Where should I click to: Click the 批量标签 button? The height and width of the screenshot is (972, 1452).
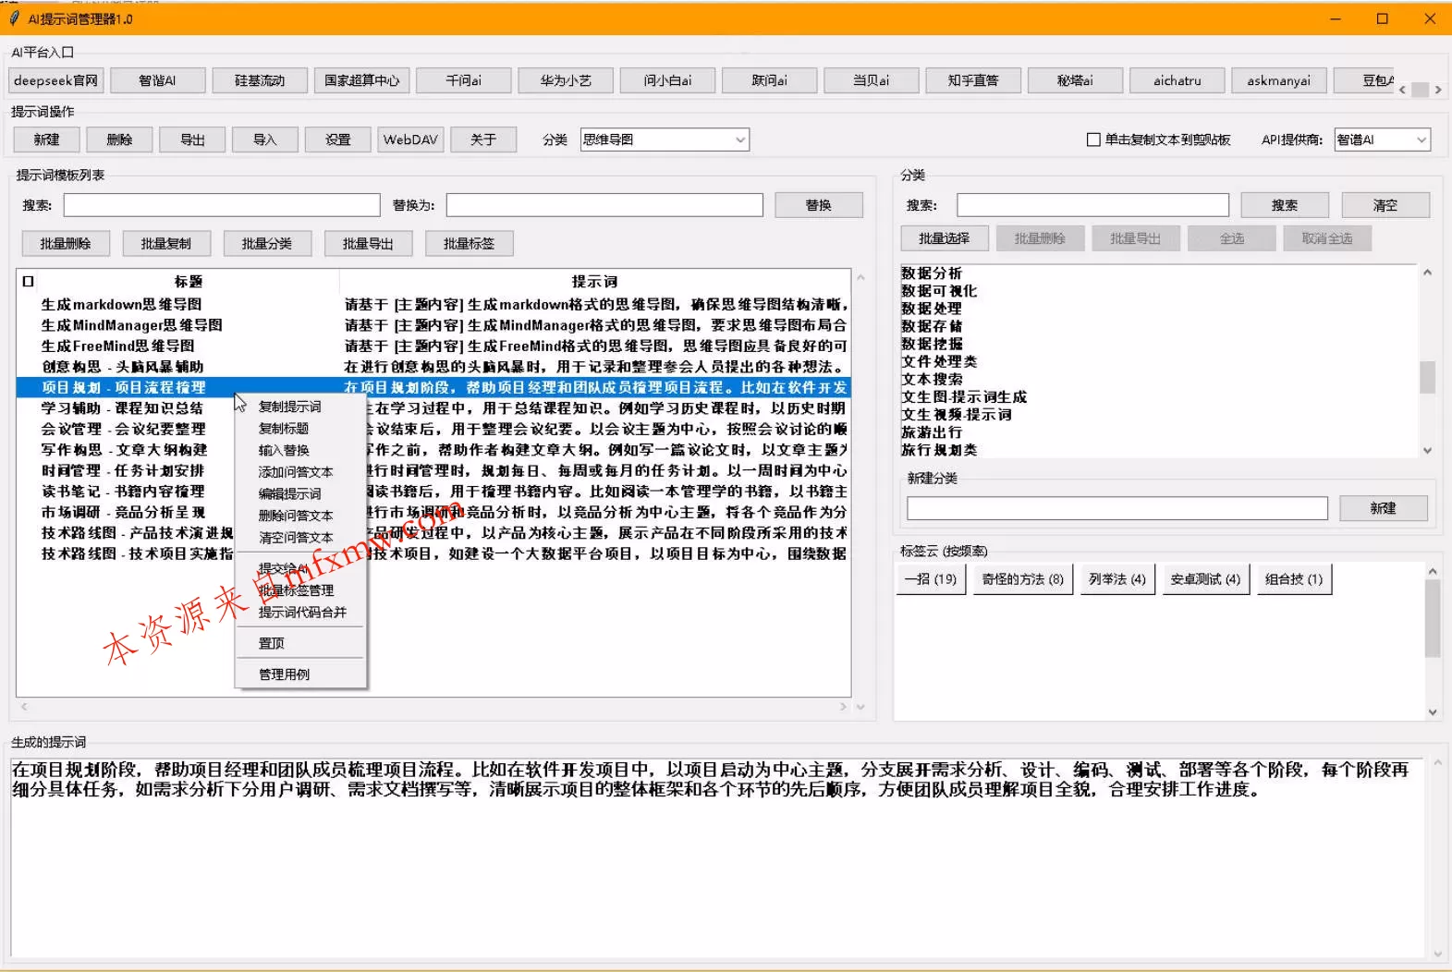click(x=469, y=244)
